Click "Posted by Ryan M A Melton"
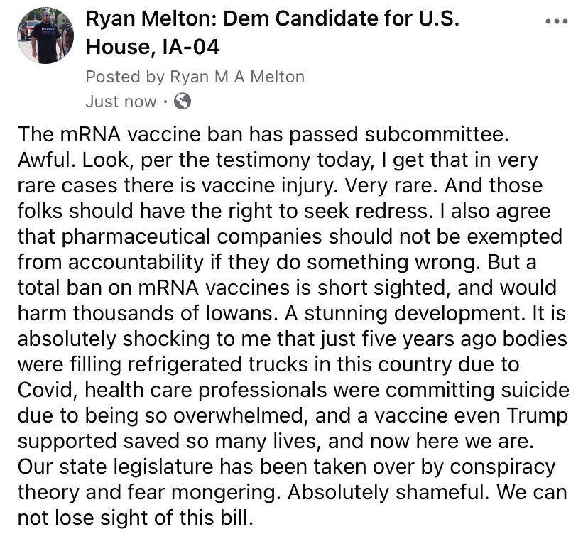Viewport: 588px width, 534px height. click(x=195, y=76)
